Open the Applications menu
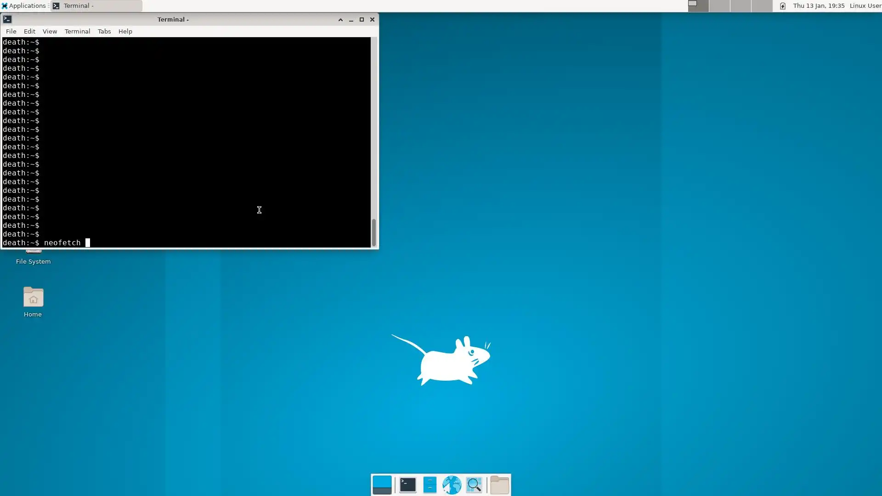This screenshot has height=496, width=882. 24,6
